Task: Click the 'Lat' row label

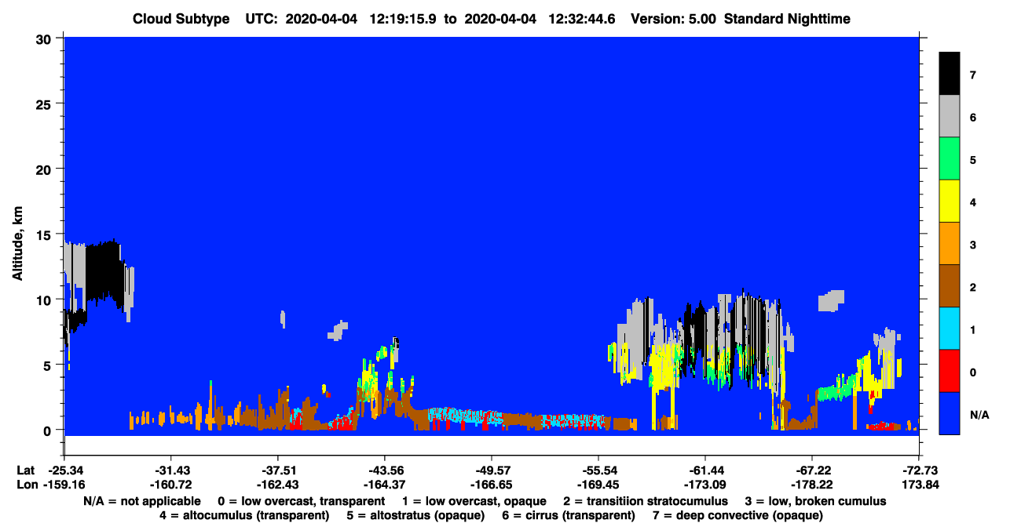Action: tap(25, 470)
